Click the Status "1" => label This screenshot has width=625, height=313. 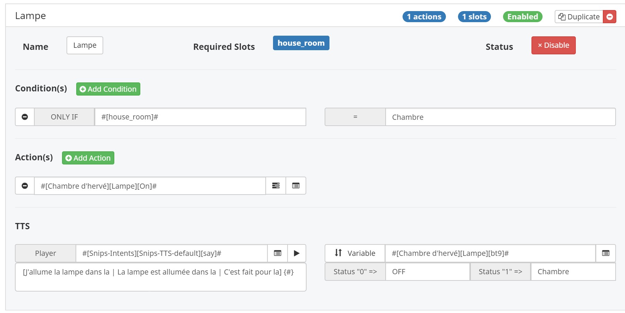[500, 272]
